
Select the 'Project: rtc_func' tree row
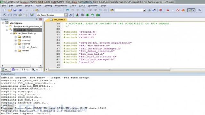coord(28,30)
